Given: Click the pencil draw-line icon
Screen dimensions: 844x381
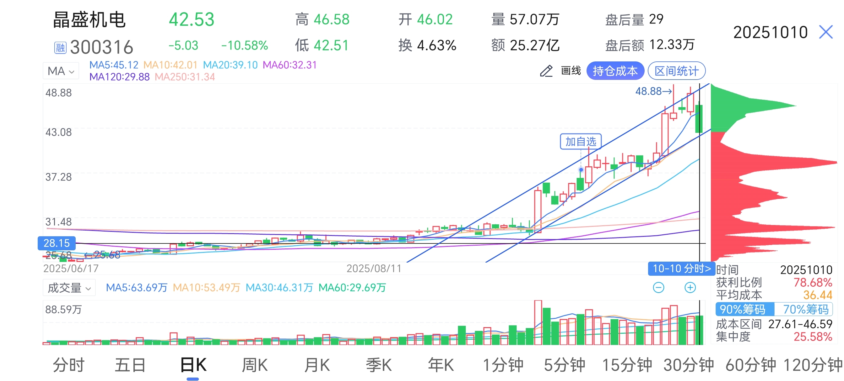Looking at the screenshot, I should [546, 71].
